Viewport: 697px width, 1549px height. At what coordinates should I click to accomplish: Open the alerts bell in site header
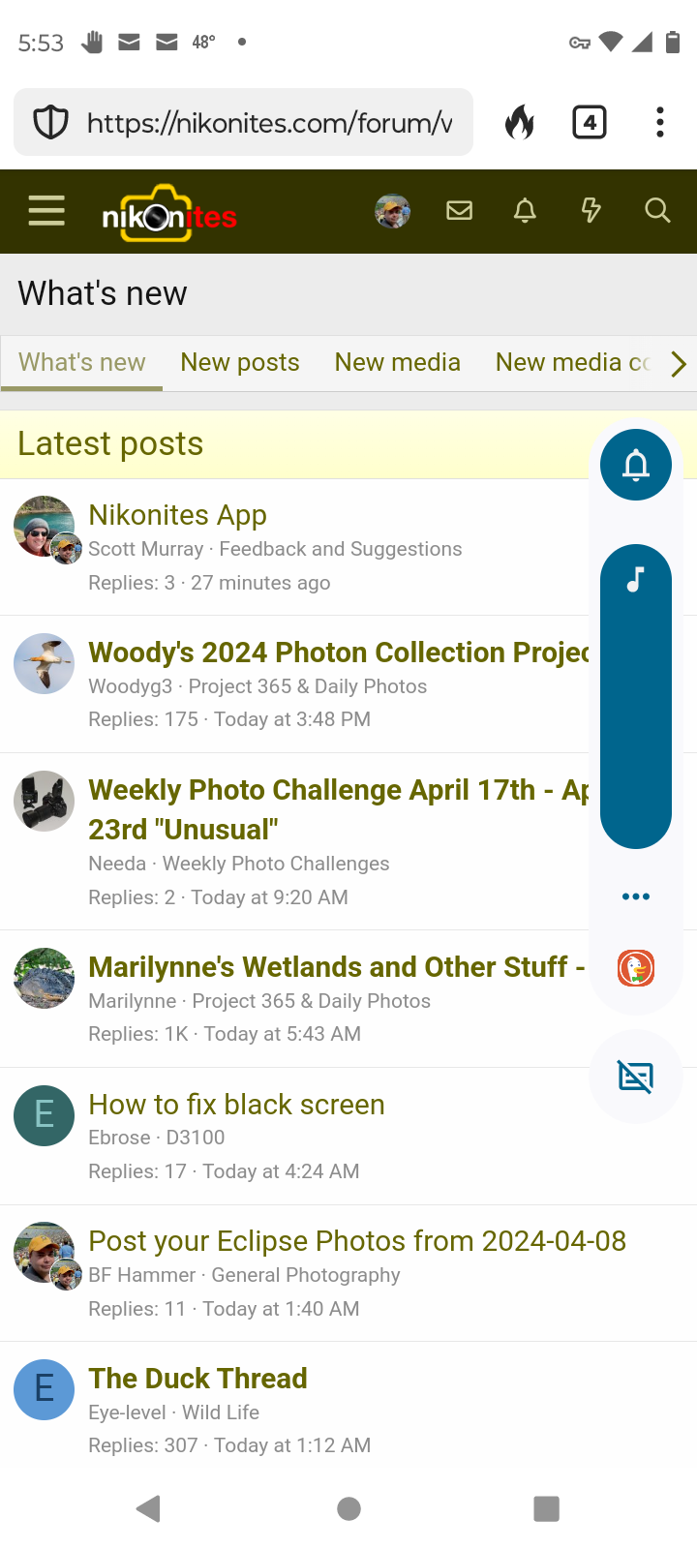pos(525,210)
